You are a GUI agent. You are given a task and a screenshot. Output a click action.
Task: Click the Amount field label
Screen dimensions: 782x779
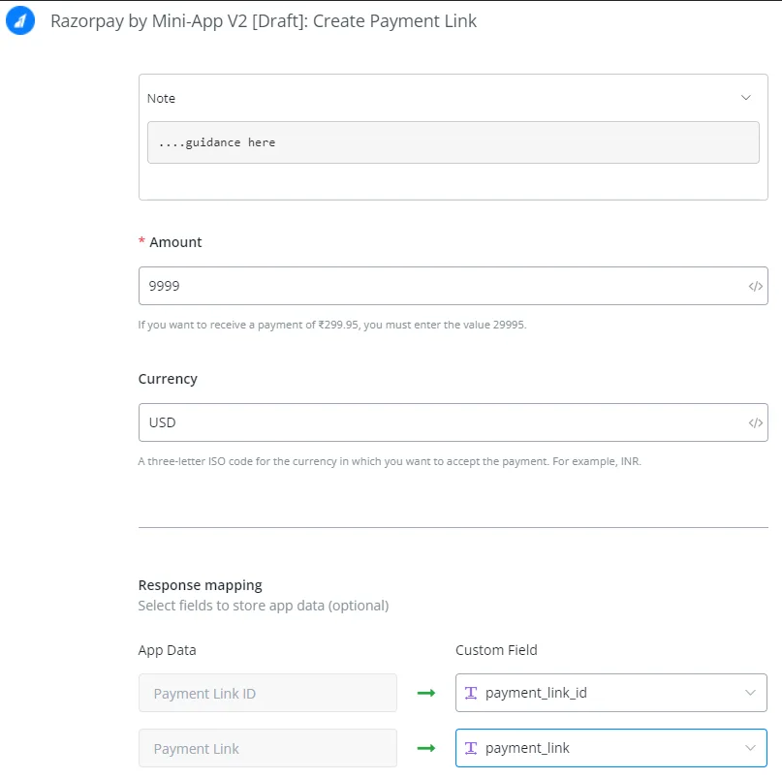(x=175, y=242)
